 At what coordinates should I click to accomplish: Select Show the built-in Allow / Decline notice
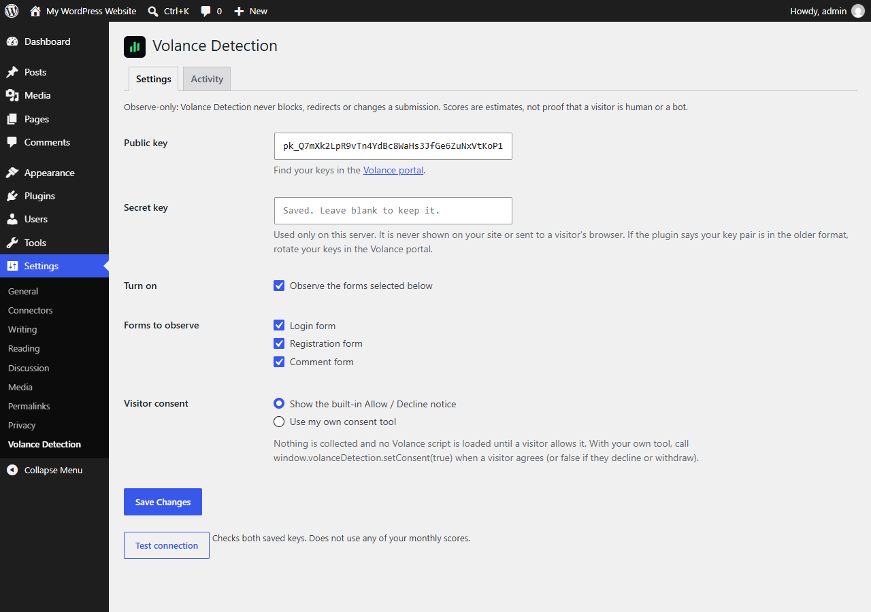pos(279,404)
